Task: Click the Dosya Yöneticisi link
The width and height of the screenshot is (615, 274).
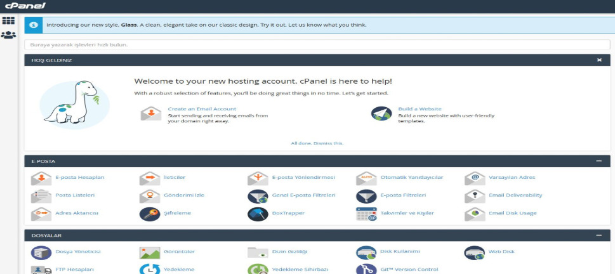Action: [x=78, y=251]
